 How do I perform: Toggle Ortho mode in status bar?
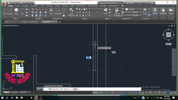click(x=109, y=93)
